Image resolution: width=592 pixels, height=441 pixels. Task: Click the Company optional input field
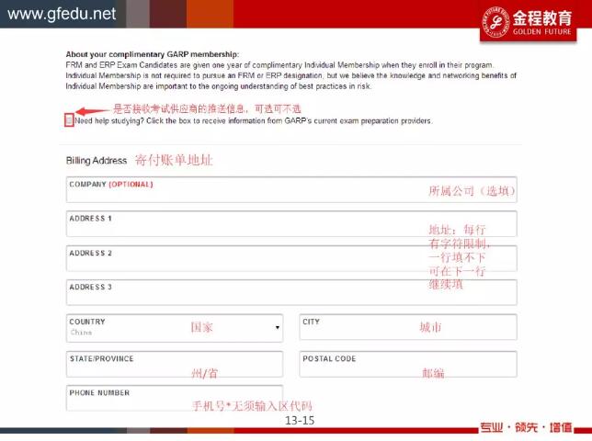[291, 190]
